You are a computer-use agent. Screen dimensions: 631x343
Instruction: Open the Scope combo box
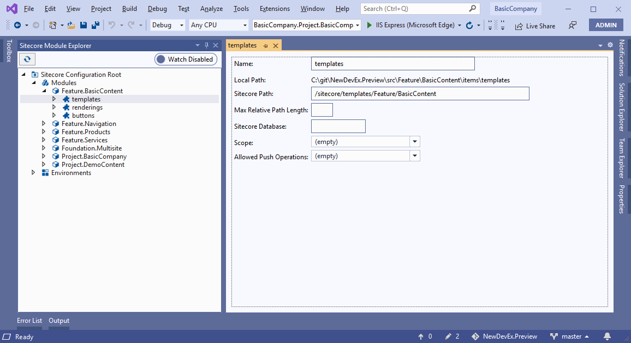365,142
